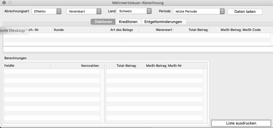The height and width of the screenshot is (128, 273).
Task: Sort Berechnungen by Kennzahlen column
Action: pos(75,66)
